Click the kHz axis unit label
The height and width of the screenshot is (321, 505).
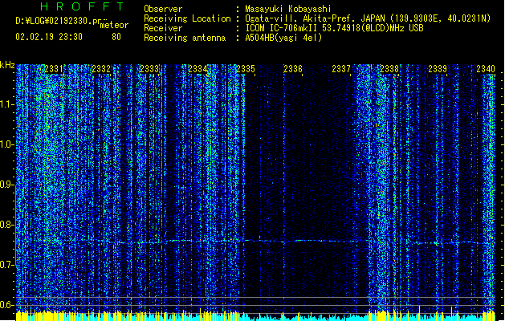pyautogui.click(x=7, y=65)
